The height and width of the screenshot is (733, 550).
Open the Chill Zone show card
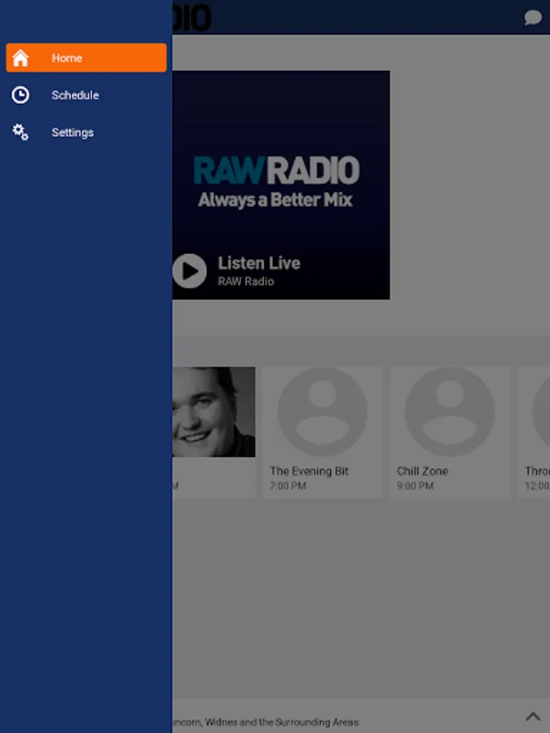click(x=450, y=432)
